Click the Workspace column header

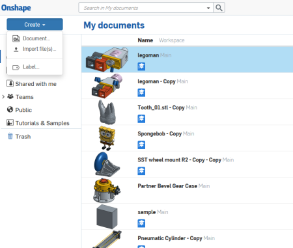[x=172, y=40]
